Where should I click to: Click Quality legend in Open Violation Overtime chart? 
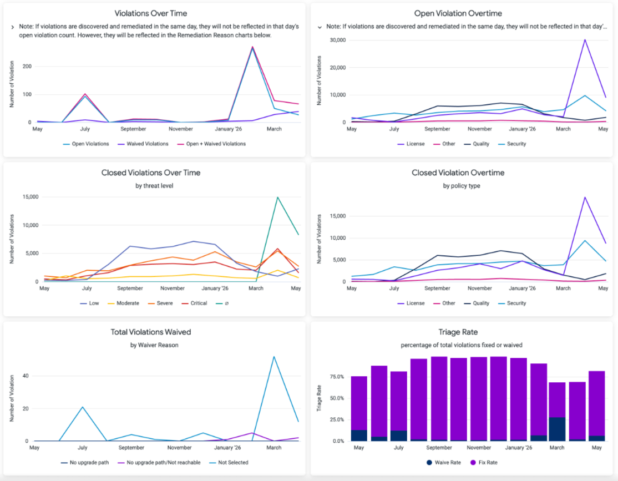(477, 144)
